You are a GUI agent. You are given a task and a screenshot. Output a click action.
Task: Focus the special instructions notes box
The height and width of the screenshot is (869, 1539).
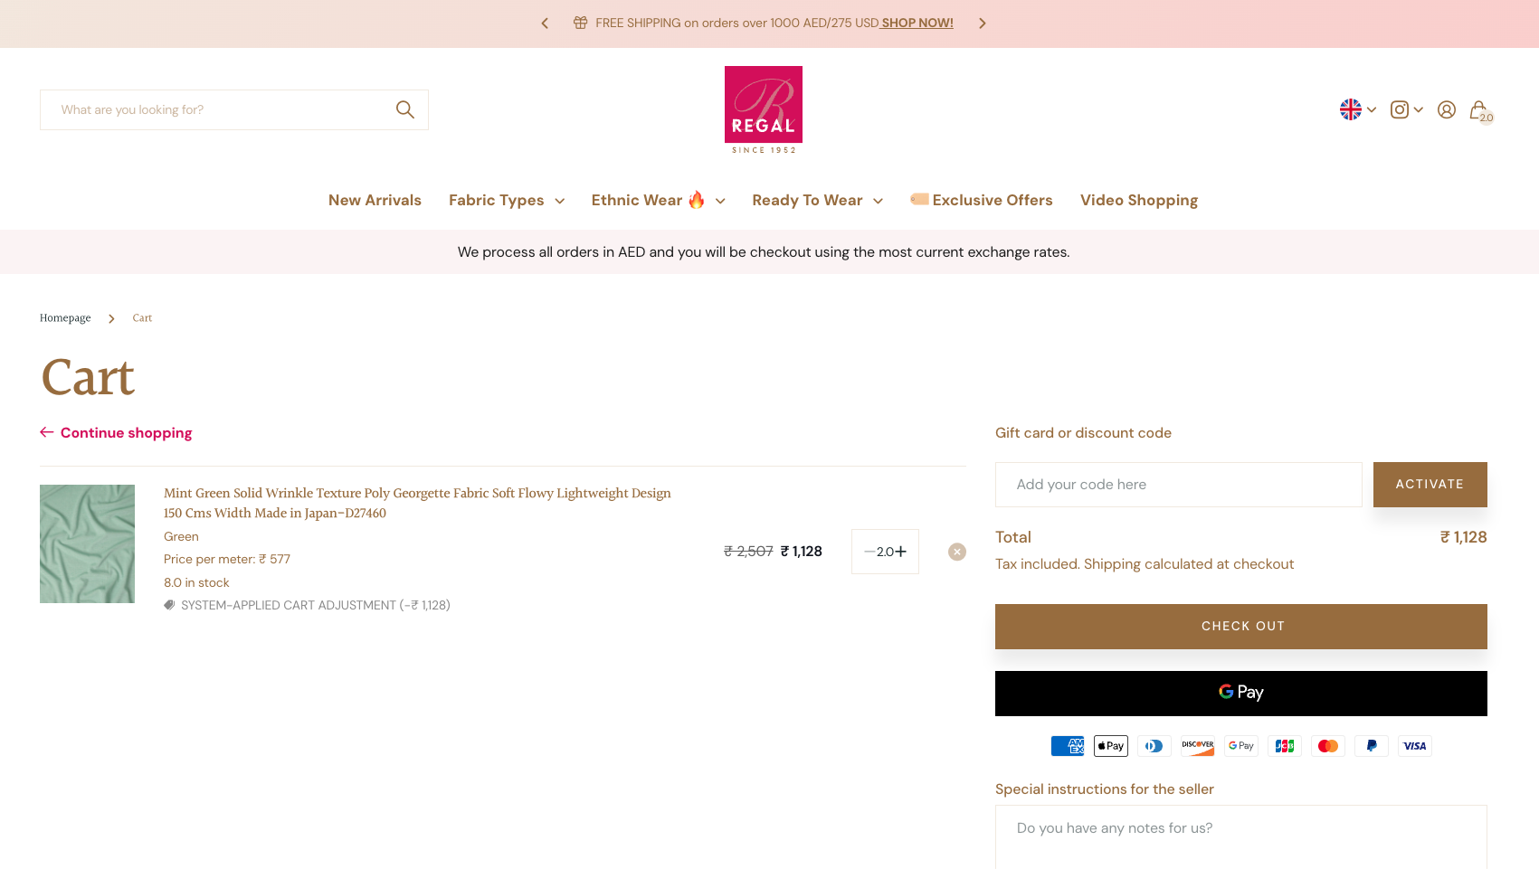pos(1241,837)
